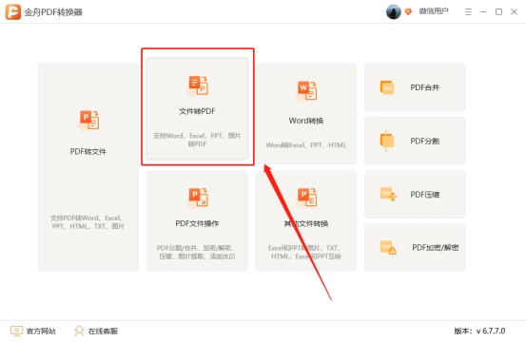Open the PDF压缩 label
The height and width of the screenshot is (342, 526).
(x=424, y=195)
